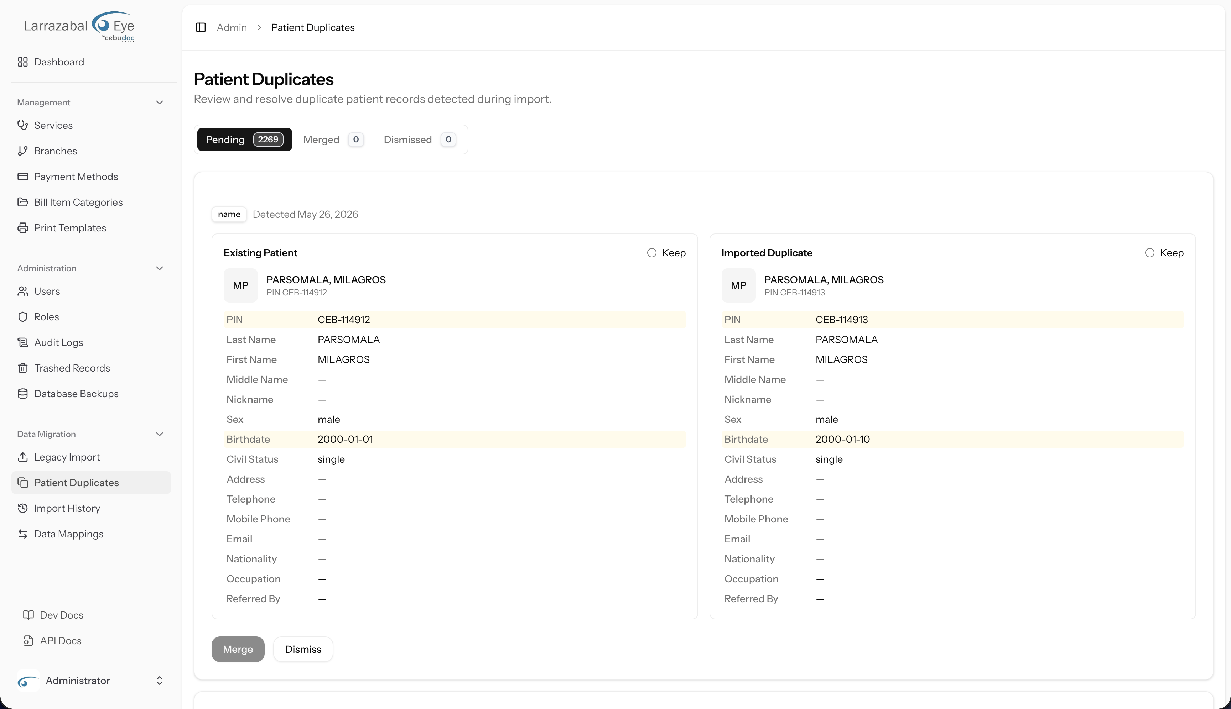Open the Import History menu item
Viewport: 1231px width, 709px height.
91,508
